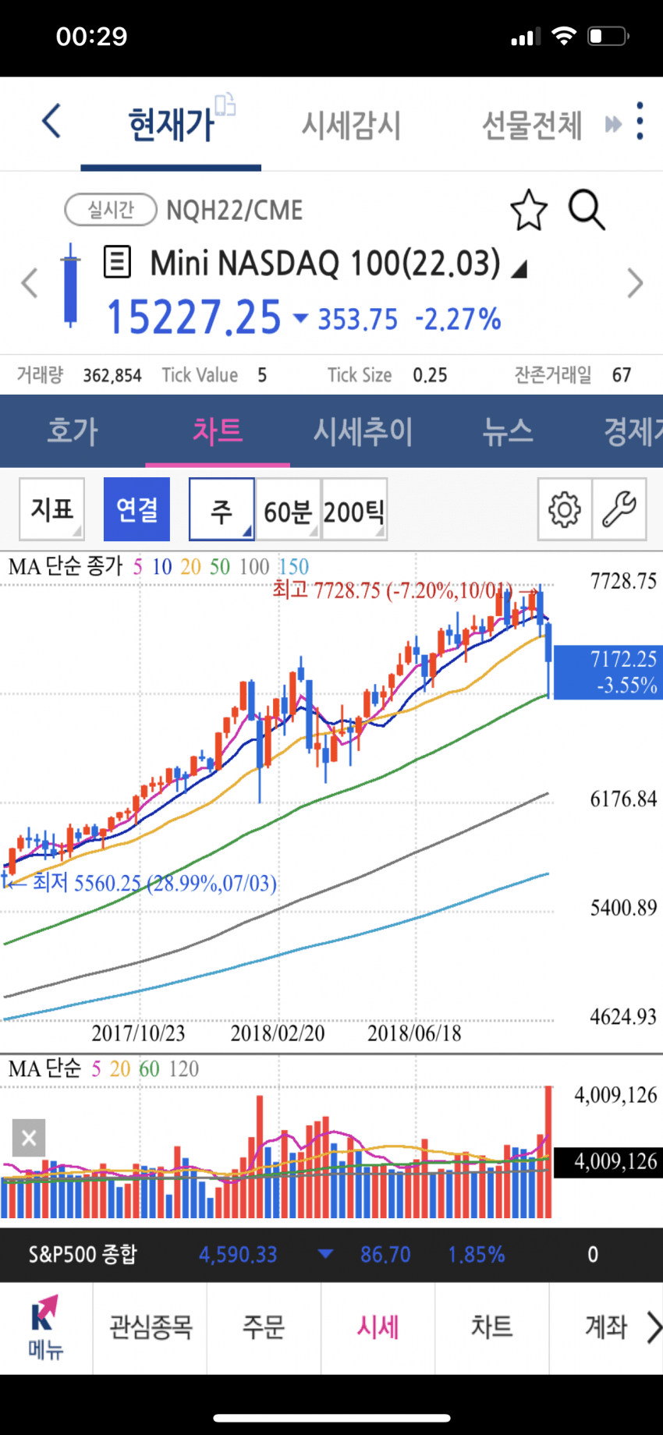Switch to the 시세감시 tab
The image size is (663, 1435).
[x=351, y=125]
